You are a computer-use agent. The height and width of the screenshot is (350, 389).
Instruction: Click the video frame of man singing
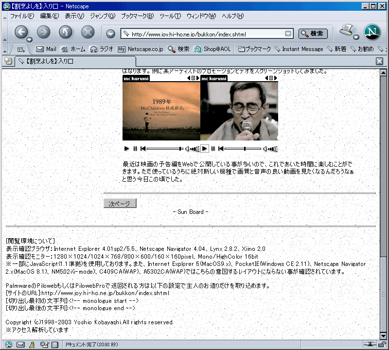pos(239,111)
